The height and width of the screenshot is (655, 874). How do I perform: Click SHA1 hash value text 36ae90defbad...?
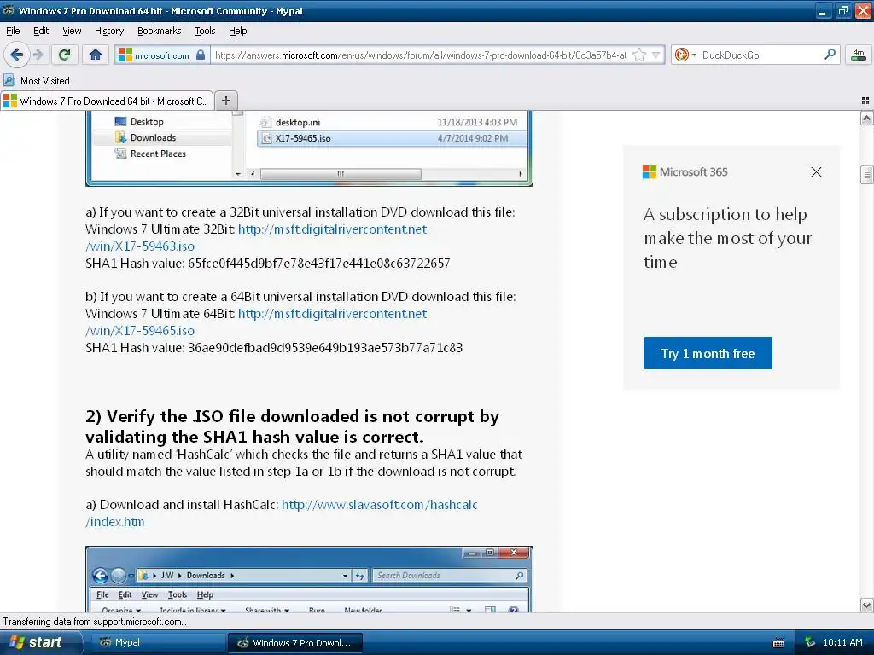pyautogui.click(x=325, y=348)
